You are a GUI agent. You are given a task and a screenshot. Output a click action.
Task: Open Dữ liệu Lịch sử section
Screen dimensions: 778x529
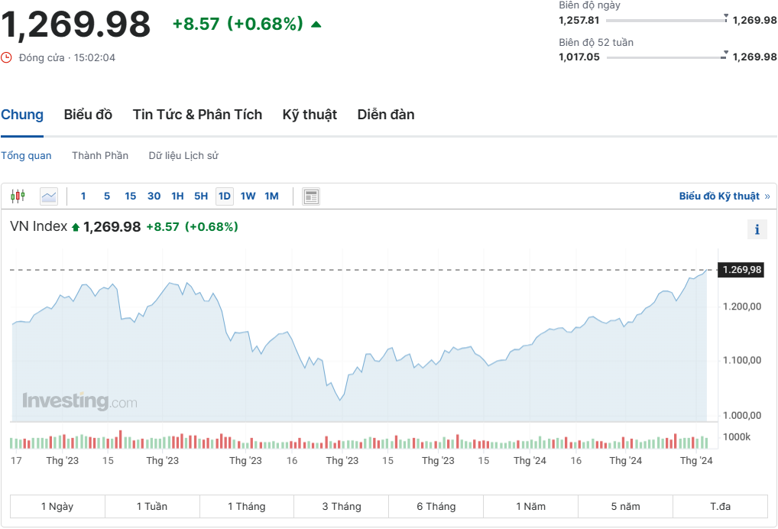click(183, 155)
